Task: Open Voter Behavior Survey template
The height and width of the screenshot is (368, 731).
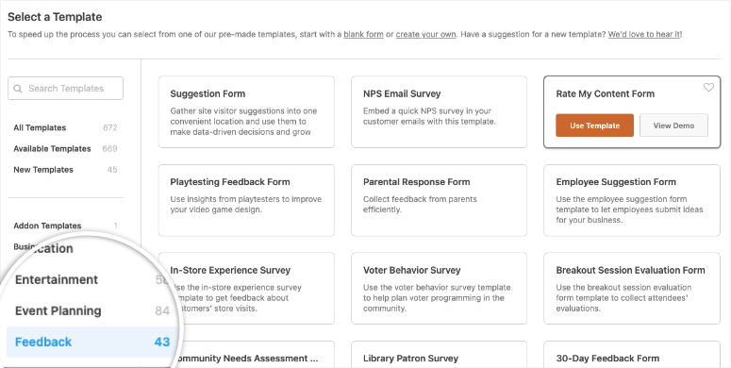Action: [x=440, y=288]
